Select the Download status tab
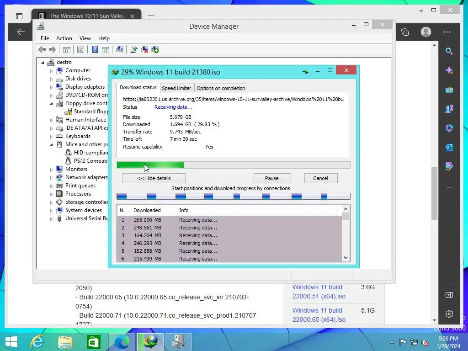Screen dimensions: 468x351 (138, 87)
